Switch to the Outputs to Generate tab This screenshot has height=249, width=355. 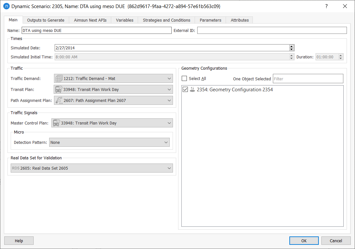tap(46, 20)
